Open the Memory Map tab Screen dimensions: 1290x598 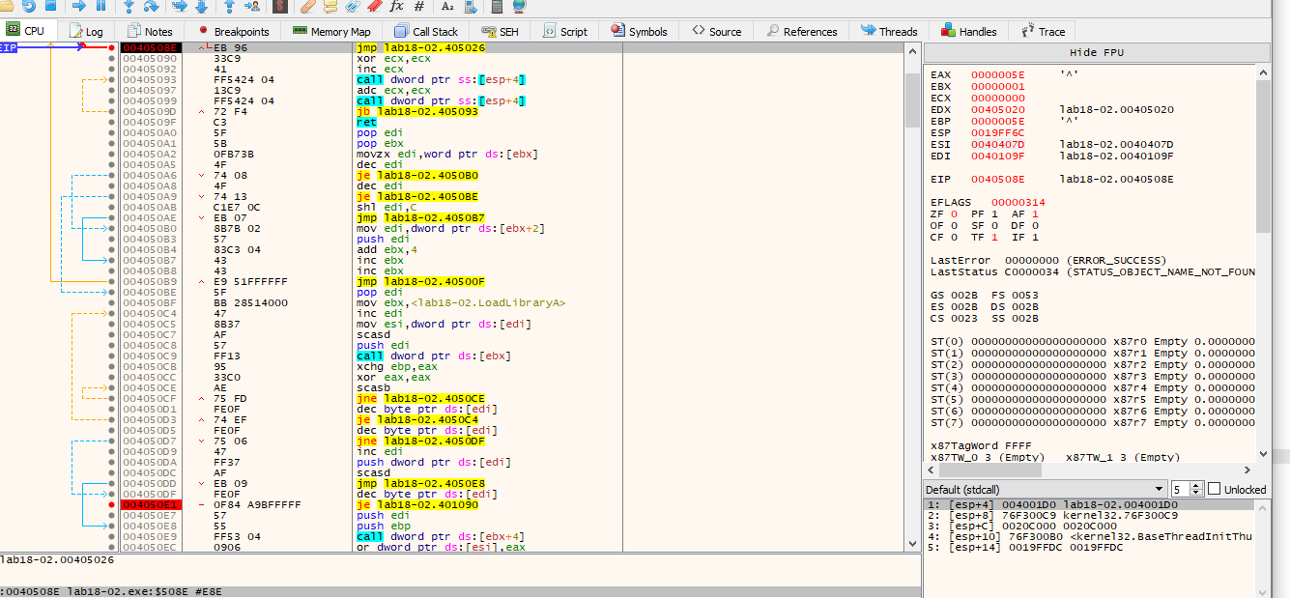330,31
